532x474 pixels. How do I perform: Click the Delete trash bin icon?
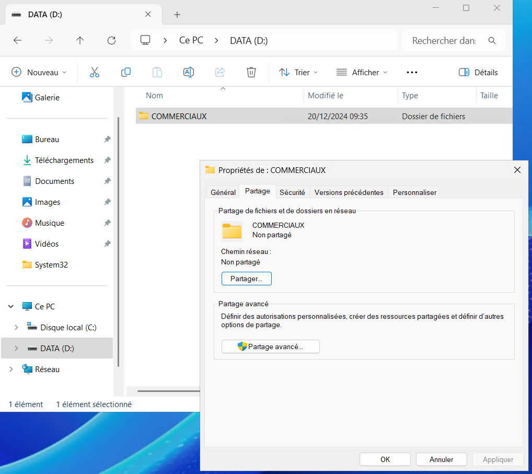(x=251, y=72)
